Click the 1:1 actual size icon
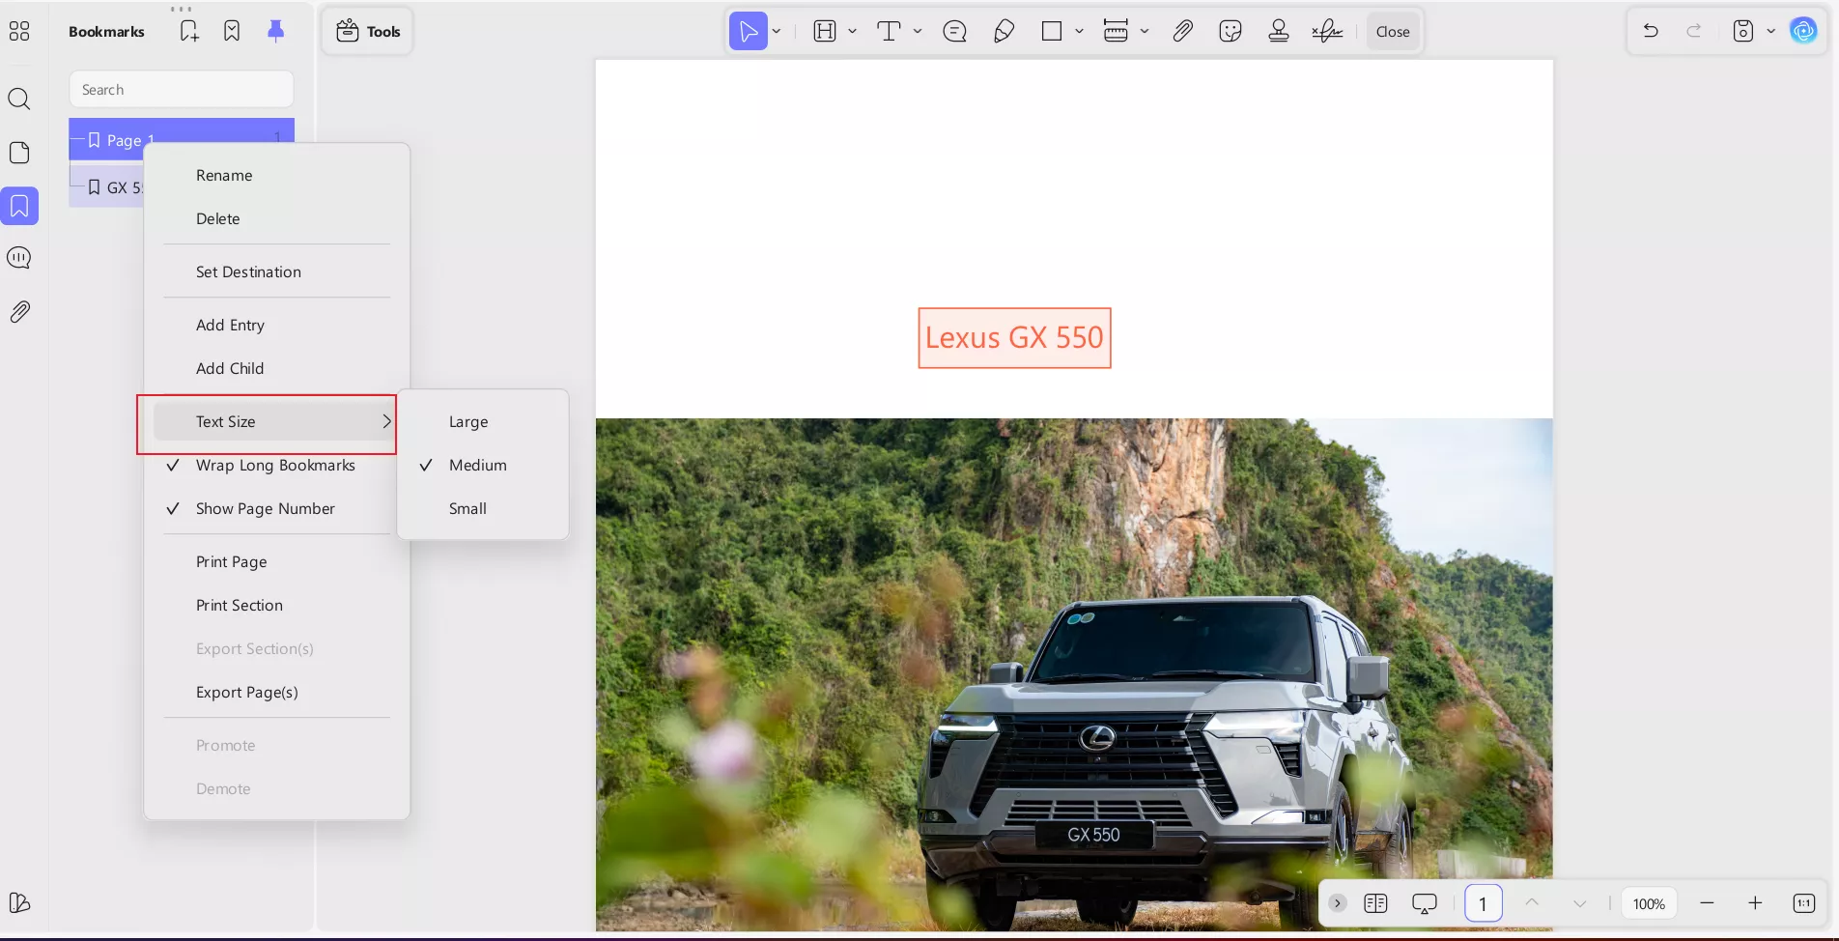Image resolution: width=1839 pixels, height=941 pixels. click(1803, 903)
